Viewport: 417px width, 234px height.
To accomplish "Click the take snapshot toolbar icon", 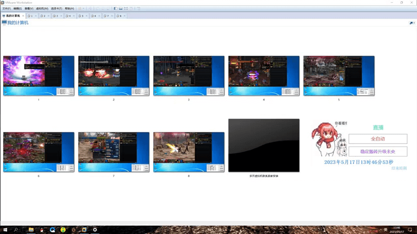I will (x=97, y=8).
